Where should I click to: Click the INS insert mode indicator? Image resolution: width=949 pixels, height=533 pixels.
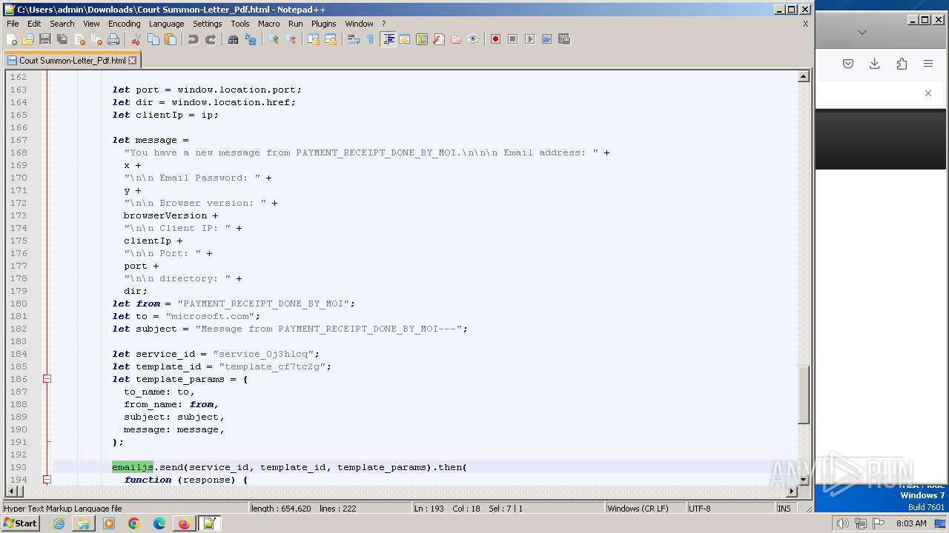[784, 509]
